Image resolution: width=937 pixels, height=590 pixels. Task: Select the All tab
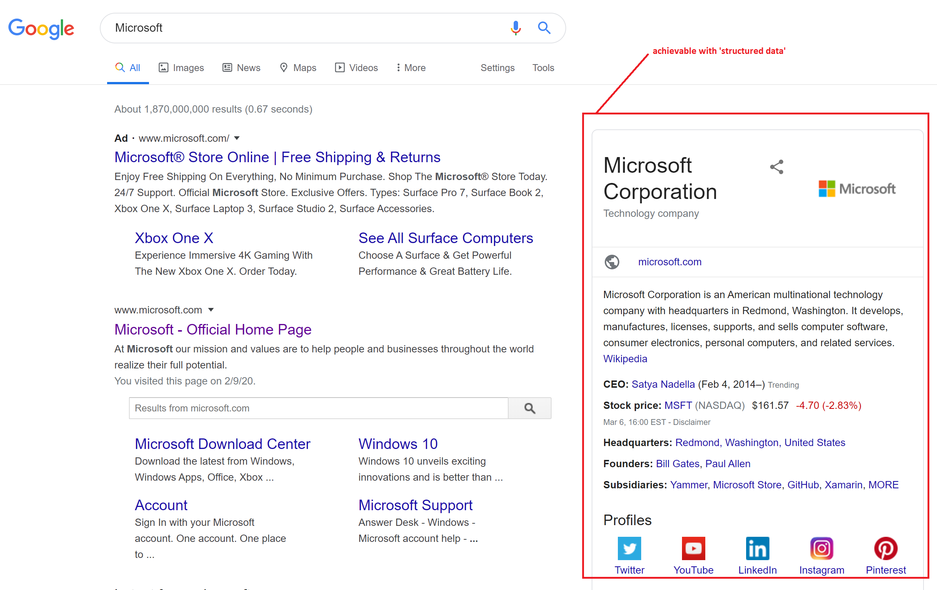[x=128, y=68]
